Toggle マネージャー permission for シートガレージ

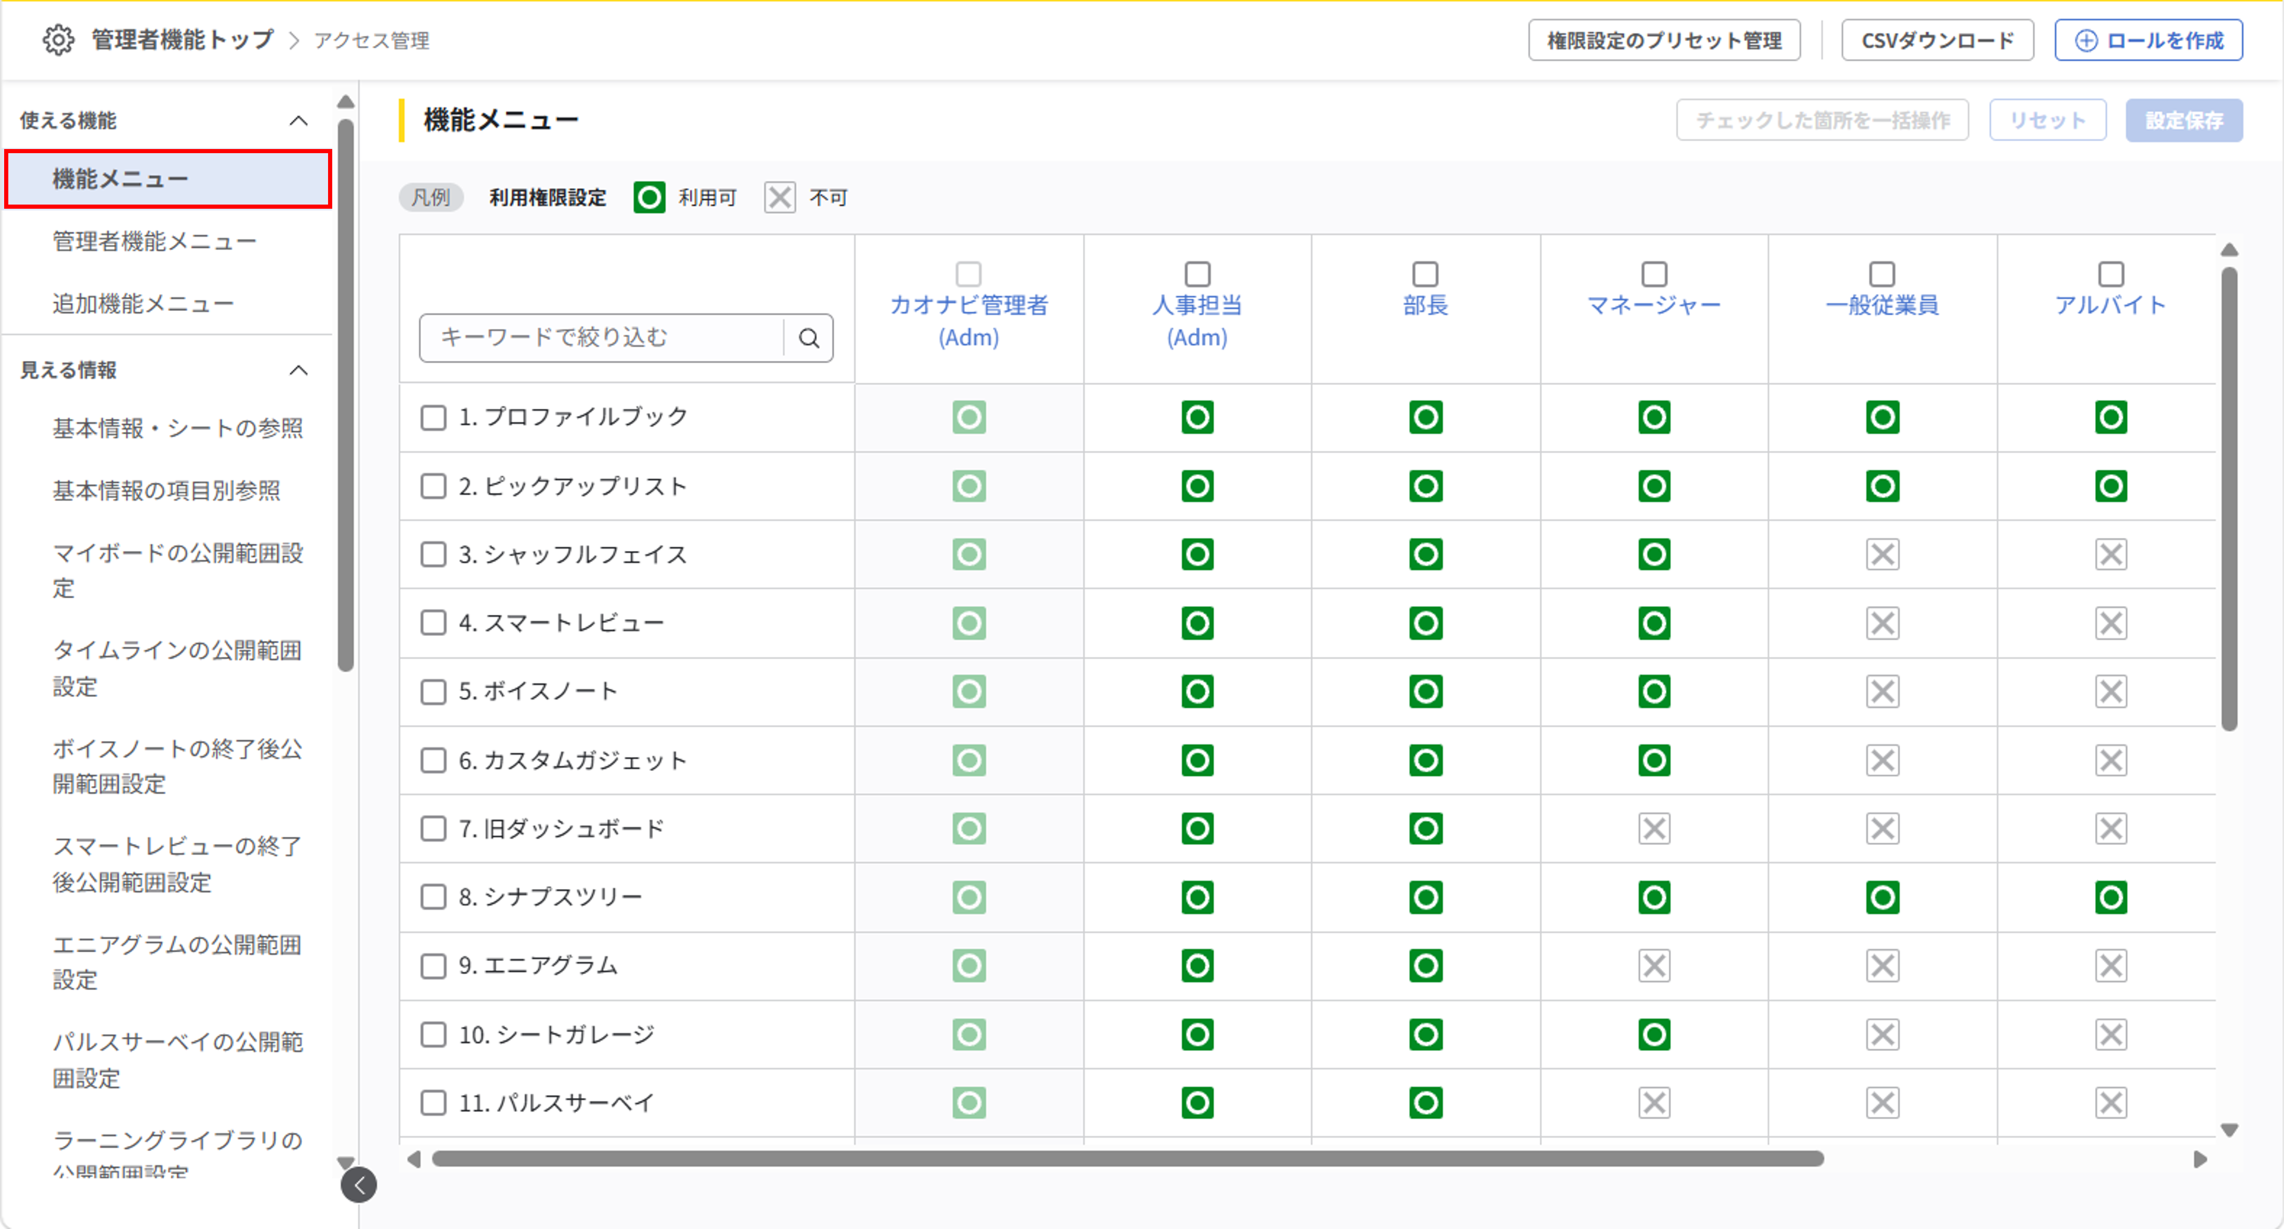[x=1654, y=1034]
